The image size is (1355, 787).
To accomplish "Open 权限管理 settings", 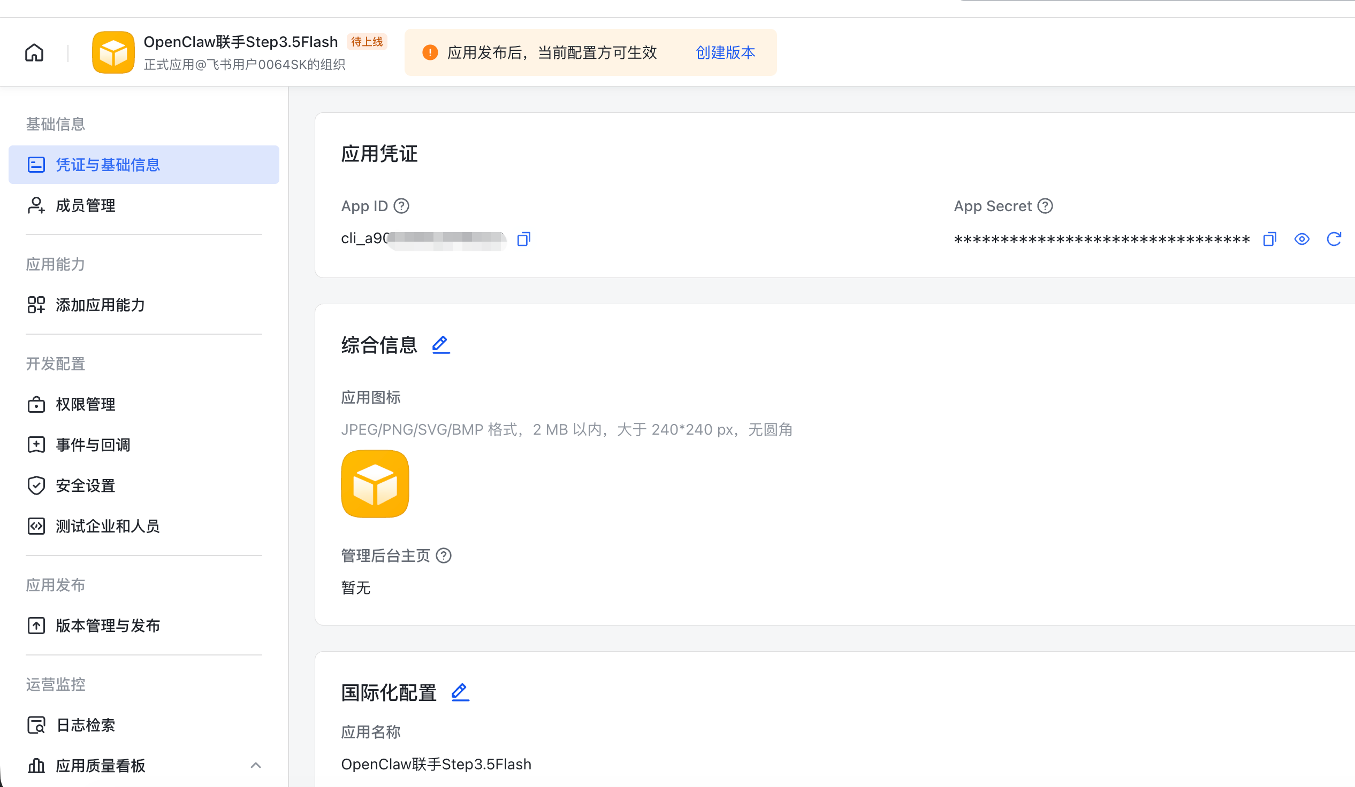I will point(86,404).
